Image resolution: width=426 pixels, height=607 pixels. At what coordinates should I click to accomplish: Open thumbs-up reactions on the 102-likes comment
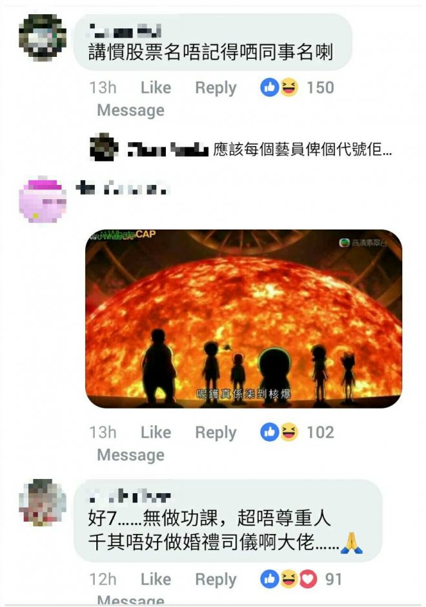(269, 432)
